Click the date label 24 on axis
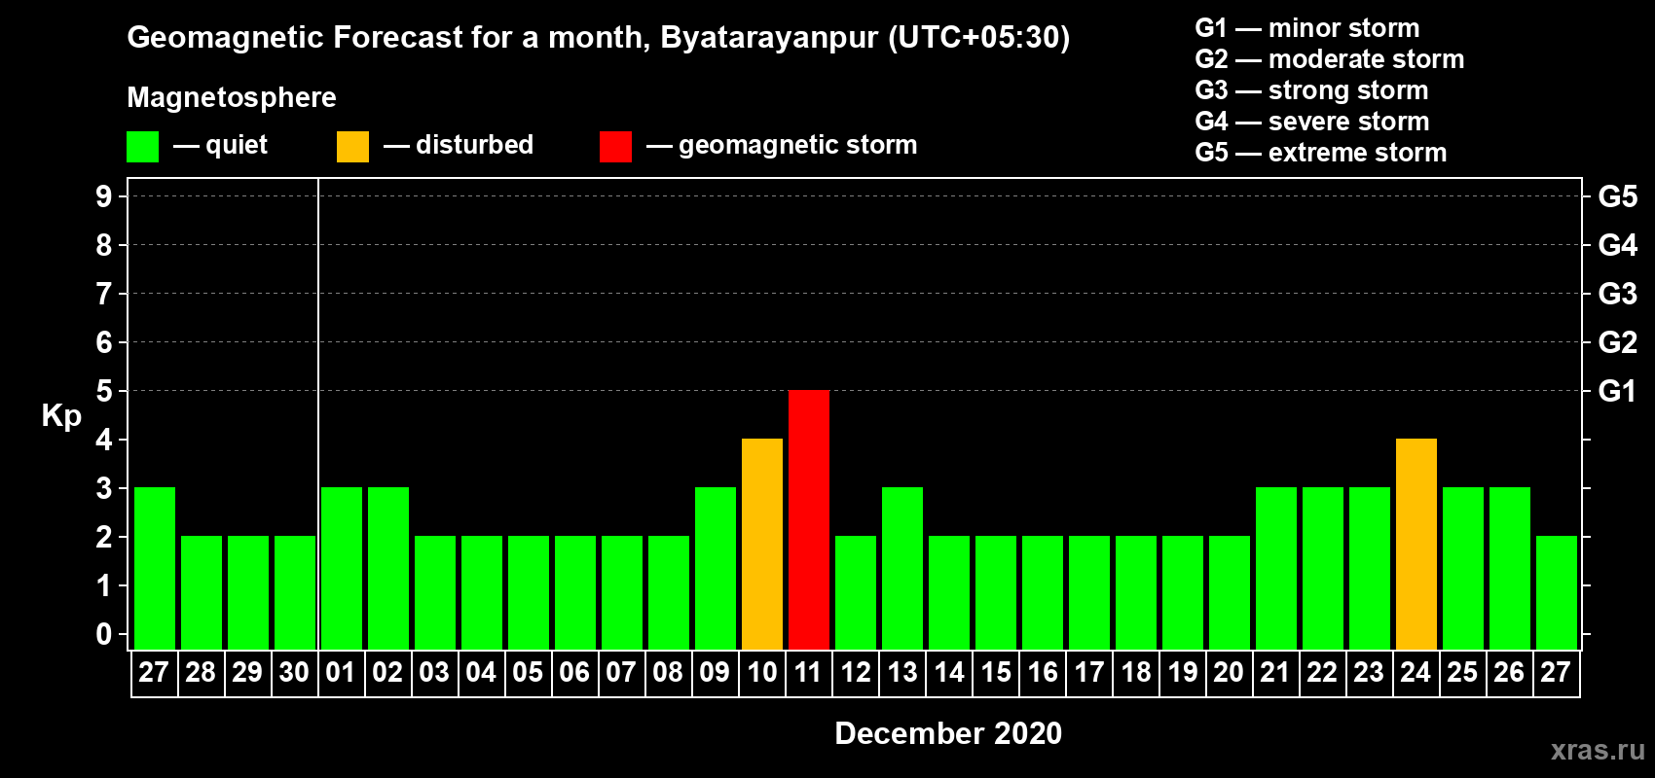The image size is (1655, 778). (1416, 673)
